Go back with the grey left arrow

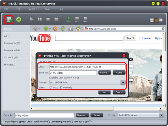pos(35,29)
